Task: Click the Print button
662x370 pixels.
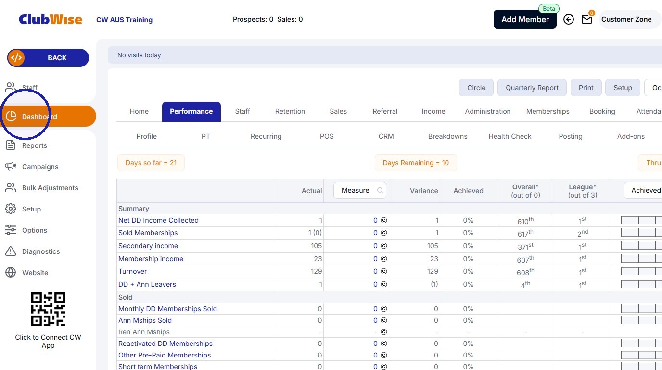Action: point(586,88)
